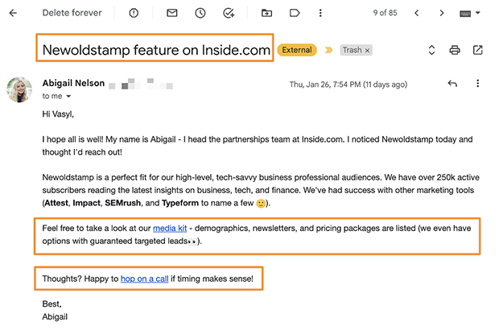Viewport: 499px width, 330px height.
Task: Click Delete forever button
Action: (x=72, y=13)
